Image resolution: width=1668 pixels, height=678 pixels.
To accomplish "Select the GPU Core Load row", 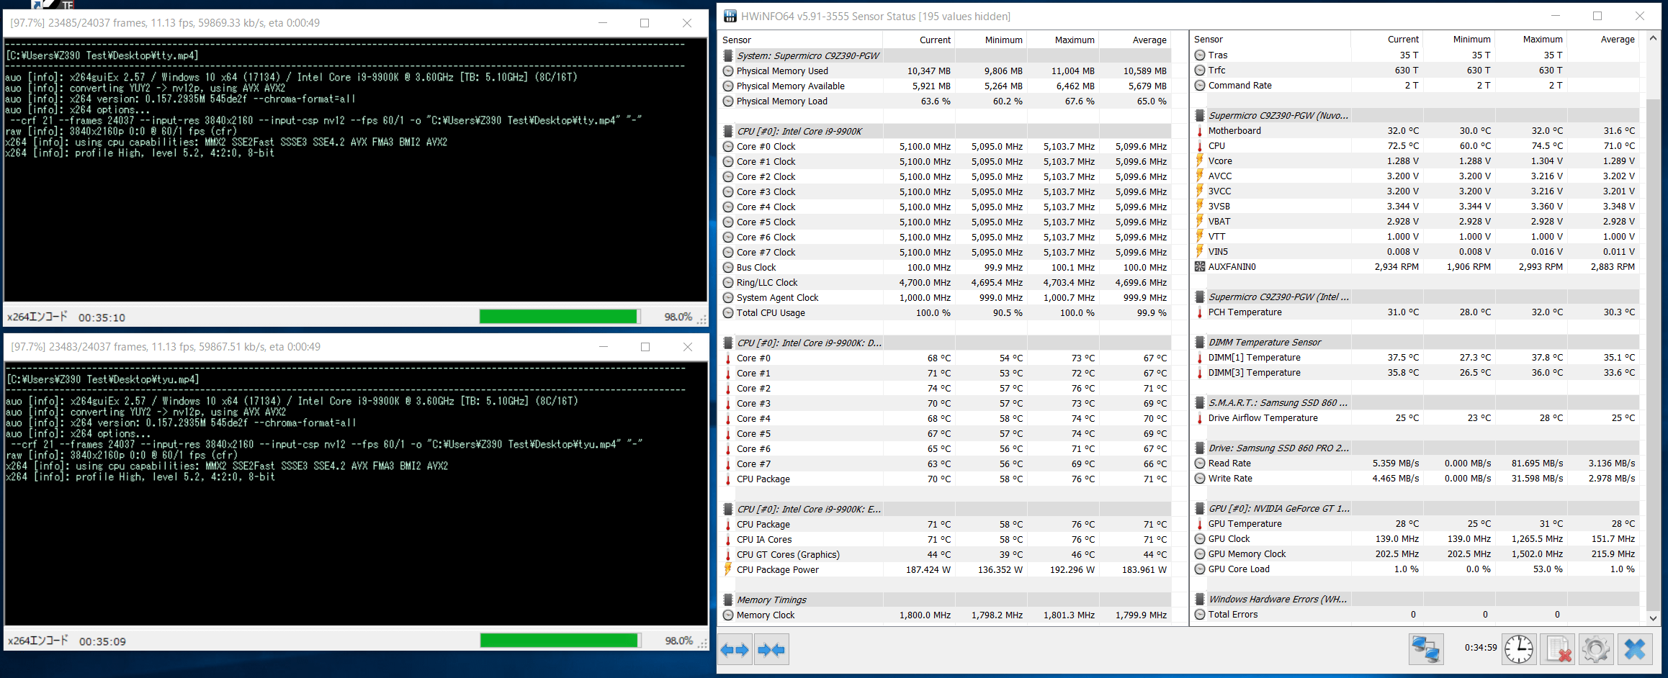I will (1416, 569).
